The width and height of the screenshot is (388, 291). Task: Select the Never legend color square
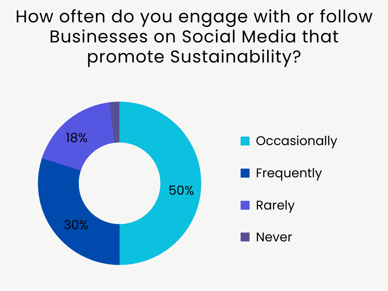coord(245,237)
